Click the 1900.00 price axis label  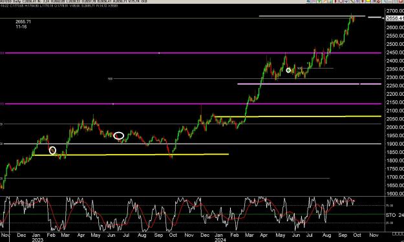(x=395, y=144)
